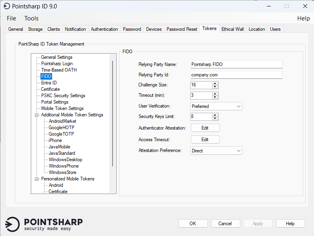This screenshot has width=314, height=236.
Task: Select WindowsDesktop tree item
Action: pyautogui.click(x=66, y=160)
